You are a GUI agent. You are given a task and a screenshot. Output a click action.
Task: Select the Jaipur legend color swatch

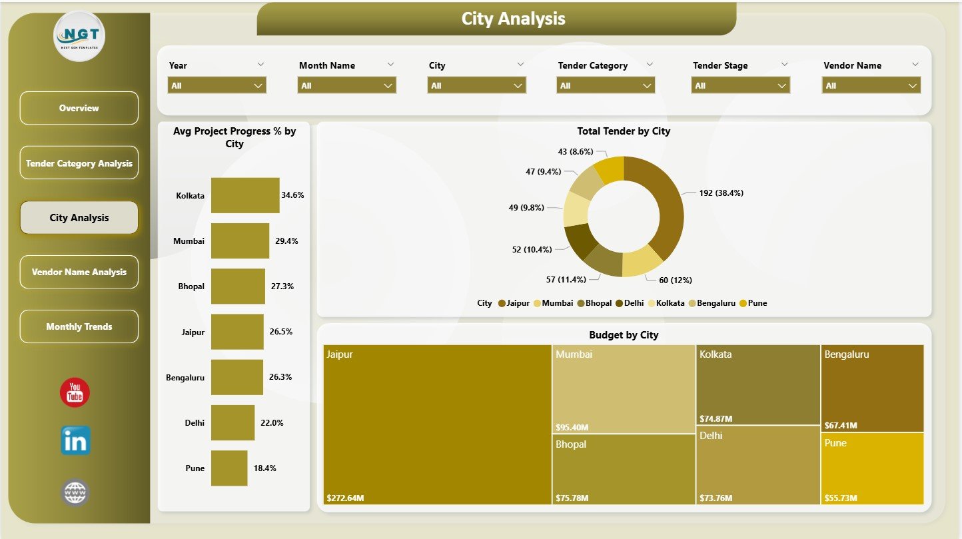click(x=501, y=303)
